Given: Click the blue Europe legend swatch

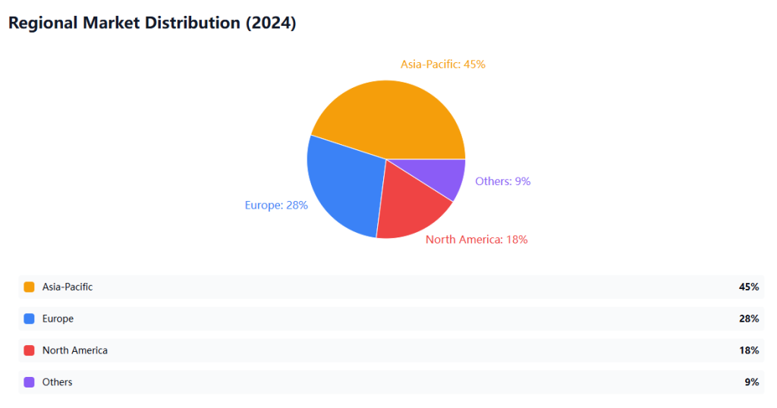Looking at the screenshot, I should pyautogui.click(x=30, y=319).
